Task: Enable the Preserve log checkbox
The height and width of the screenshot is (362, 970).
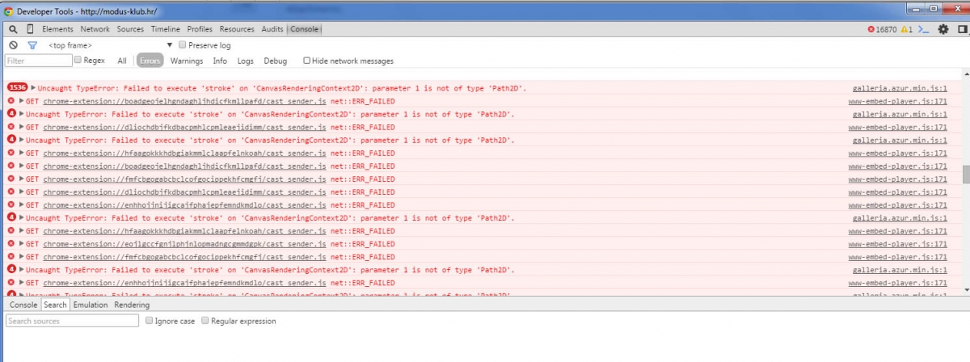Action: pos(182,45)
